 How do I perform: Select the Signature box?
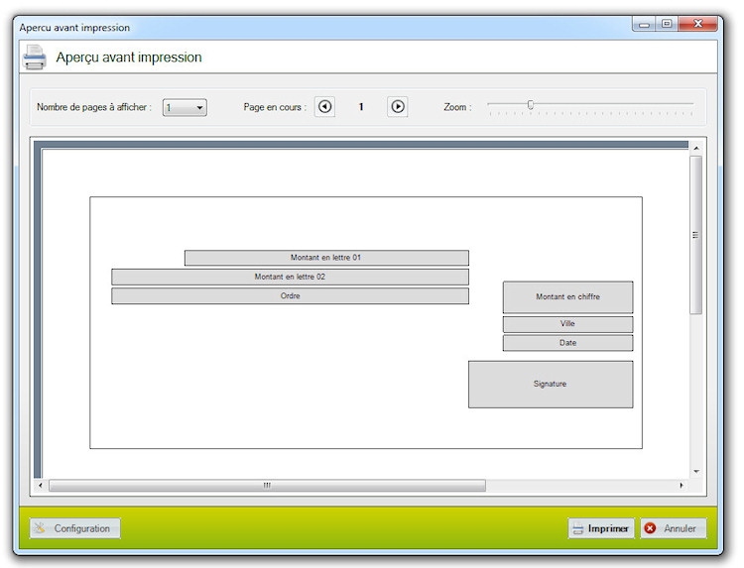pos(550,384)
